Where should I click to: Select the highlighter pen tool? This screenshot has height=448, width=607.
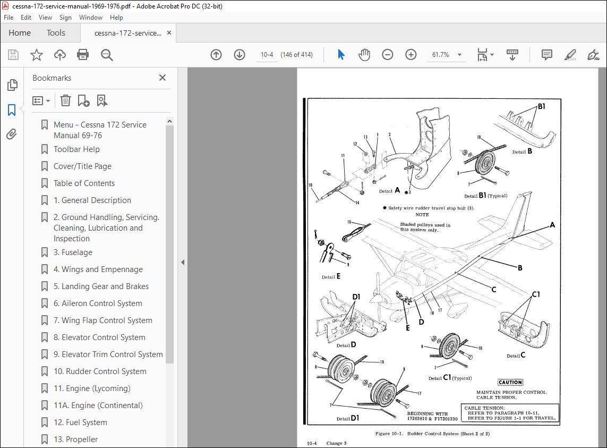tap(570, 55)
